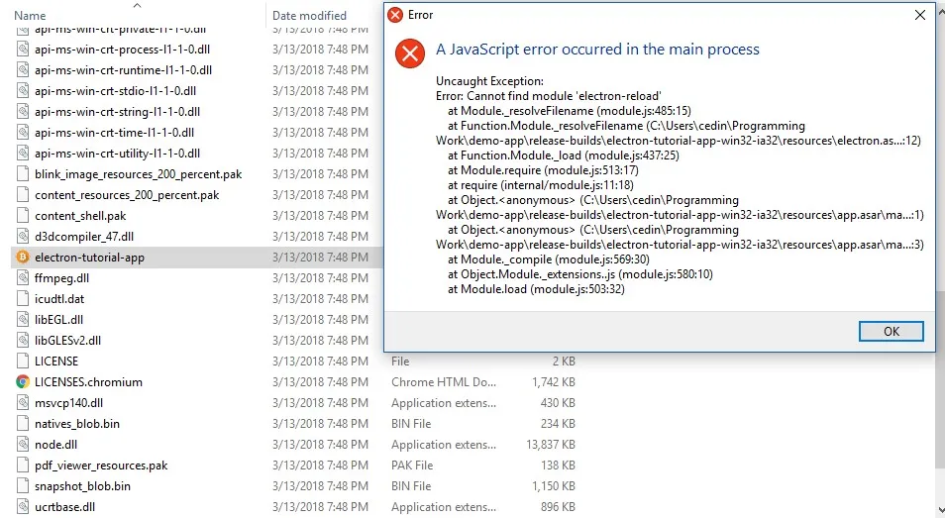The height and width of the screenshot is (518, 945).
Task: Click the 13,837 KB size of node.dll
Action: pos(550,445)
